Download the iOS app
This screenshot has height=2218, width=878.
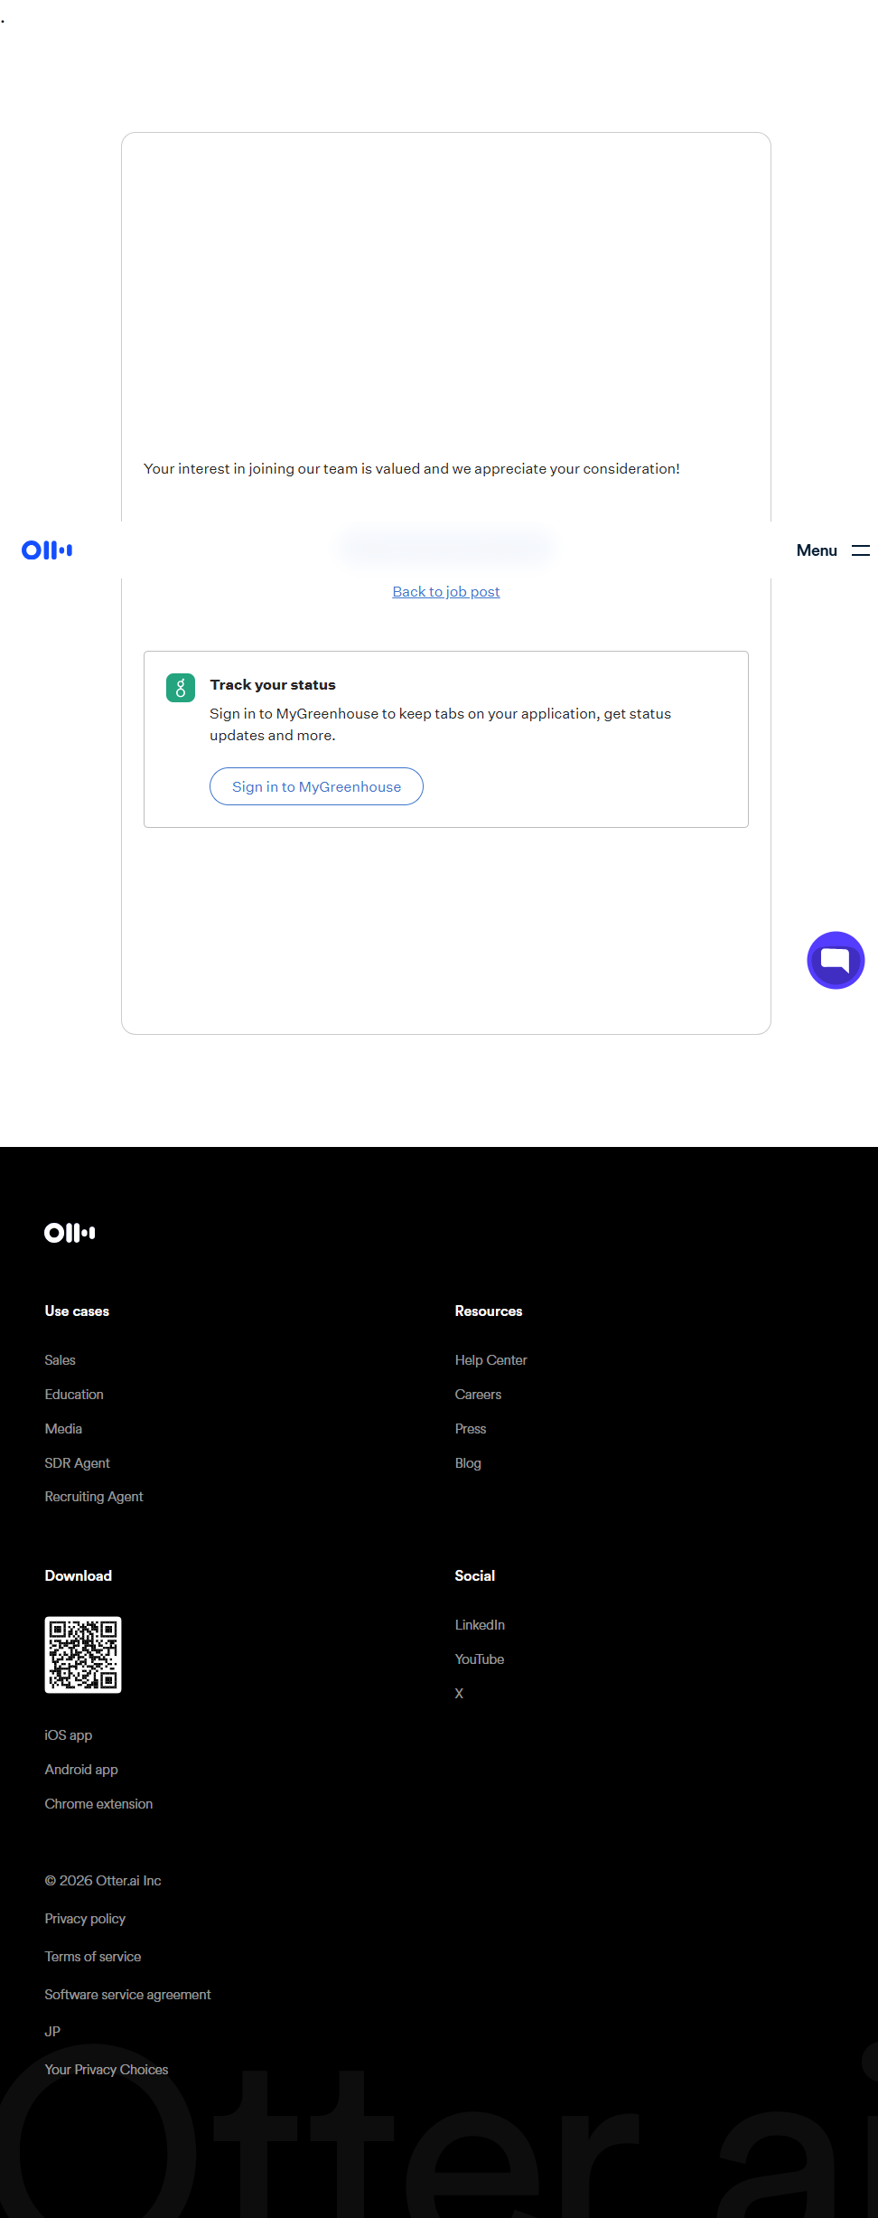click(69, 1735)
